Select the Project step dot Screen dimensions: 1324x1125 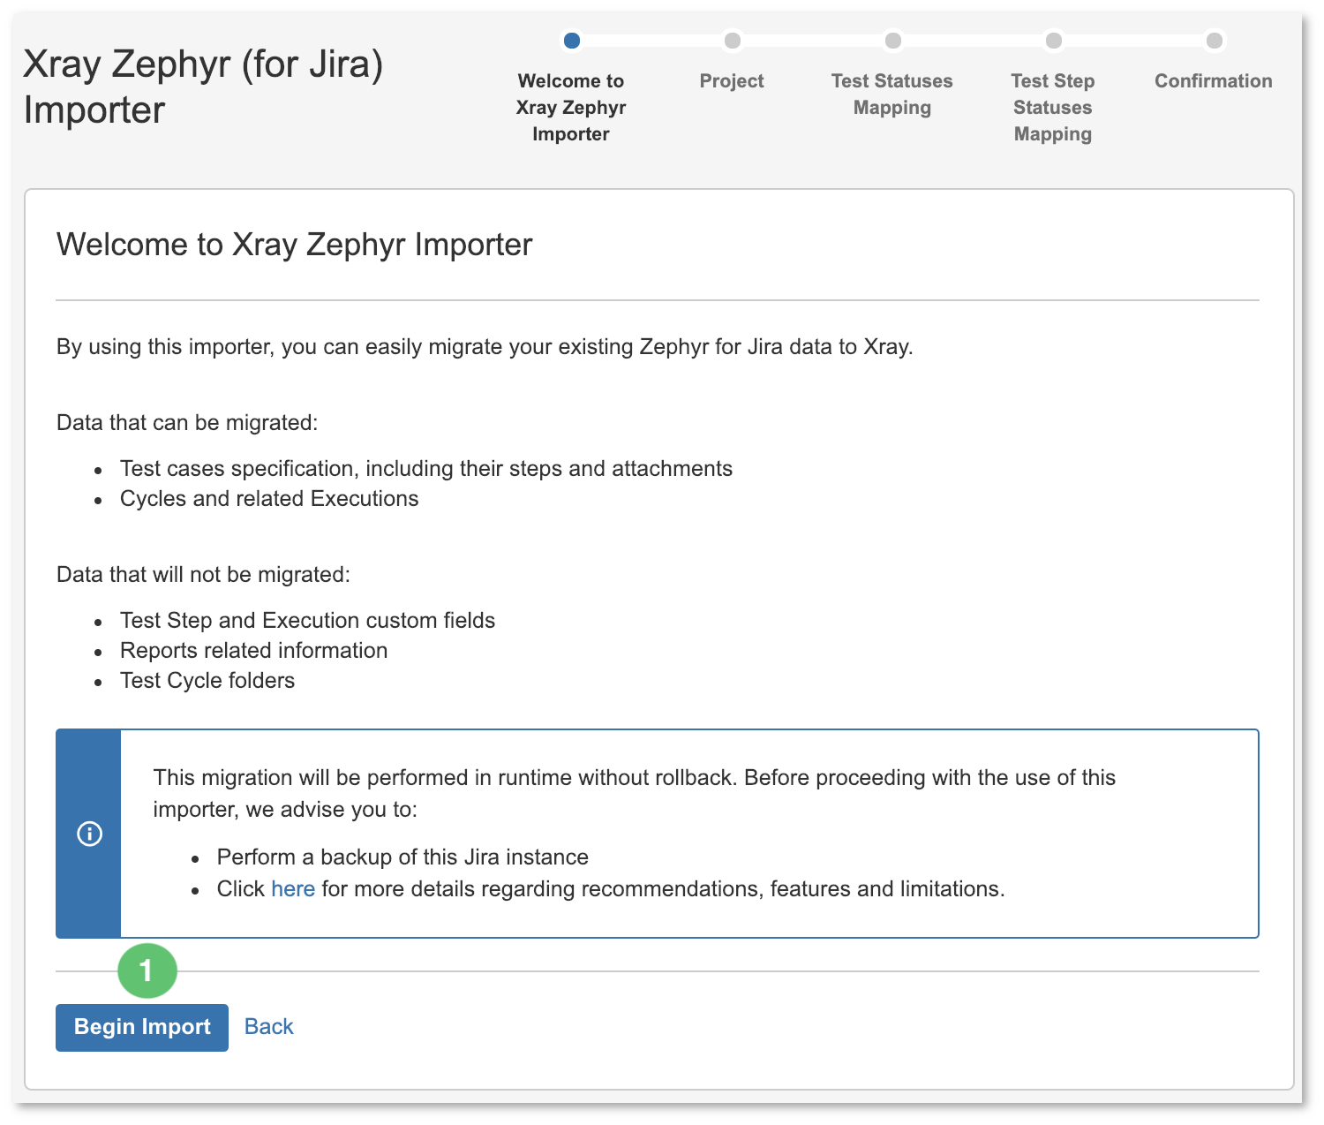pyautogui.click(x=732, y=41)
